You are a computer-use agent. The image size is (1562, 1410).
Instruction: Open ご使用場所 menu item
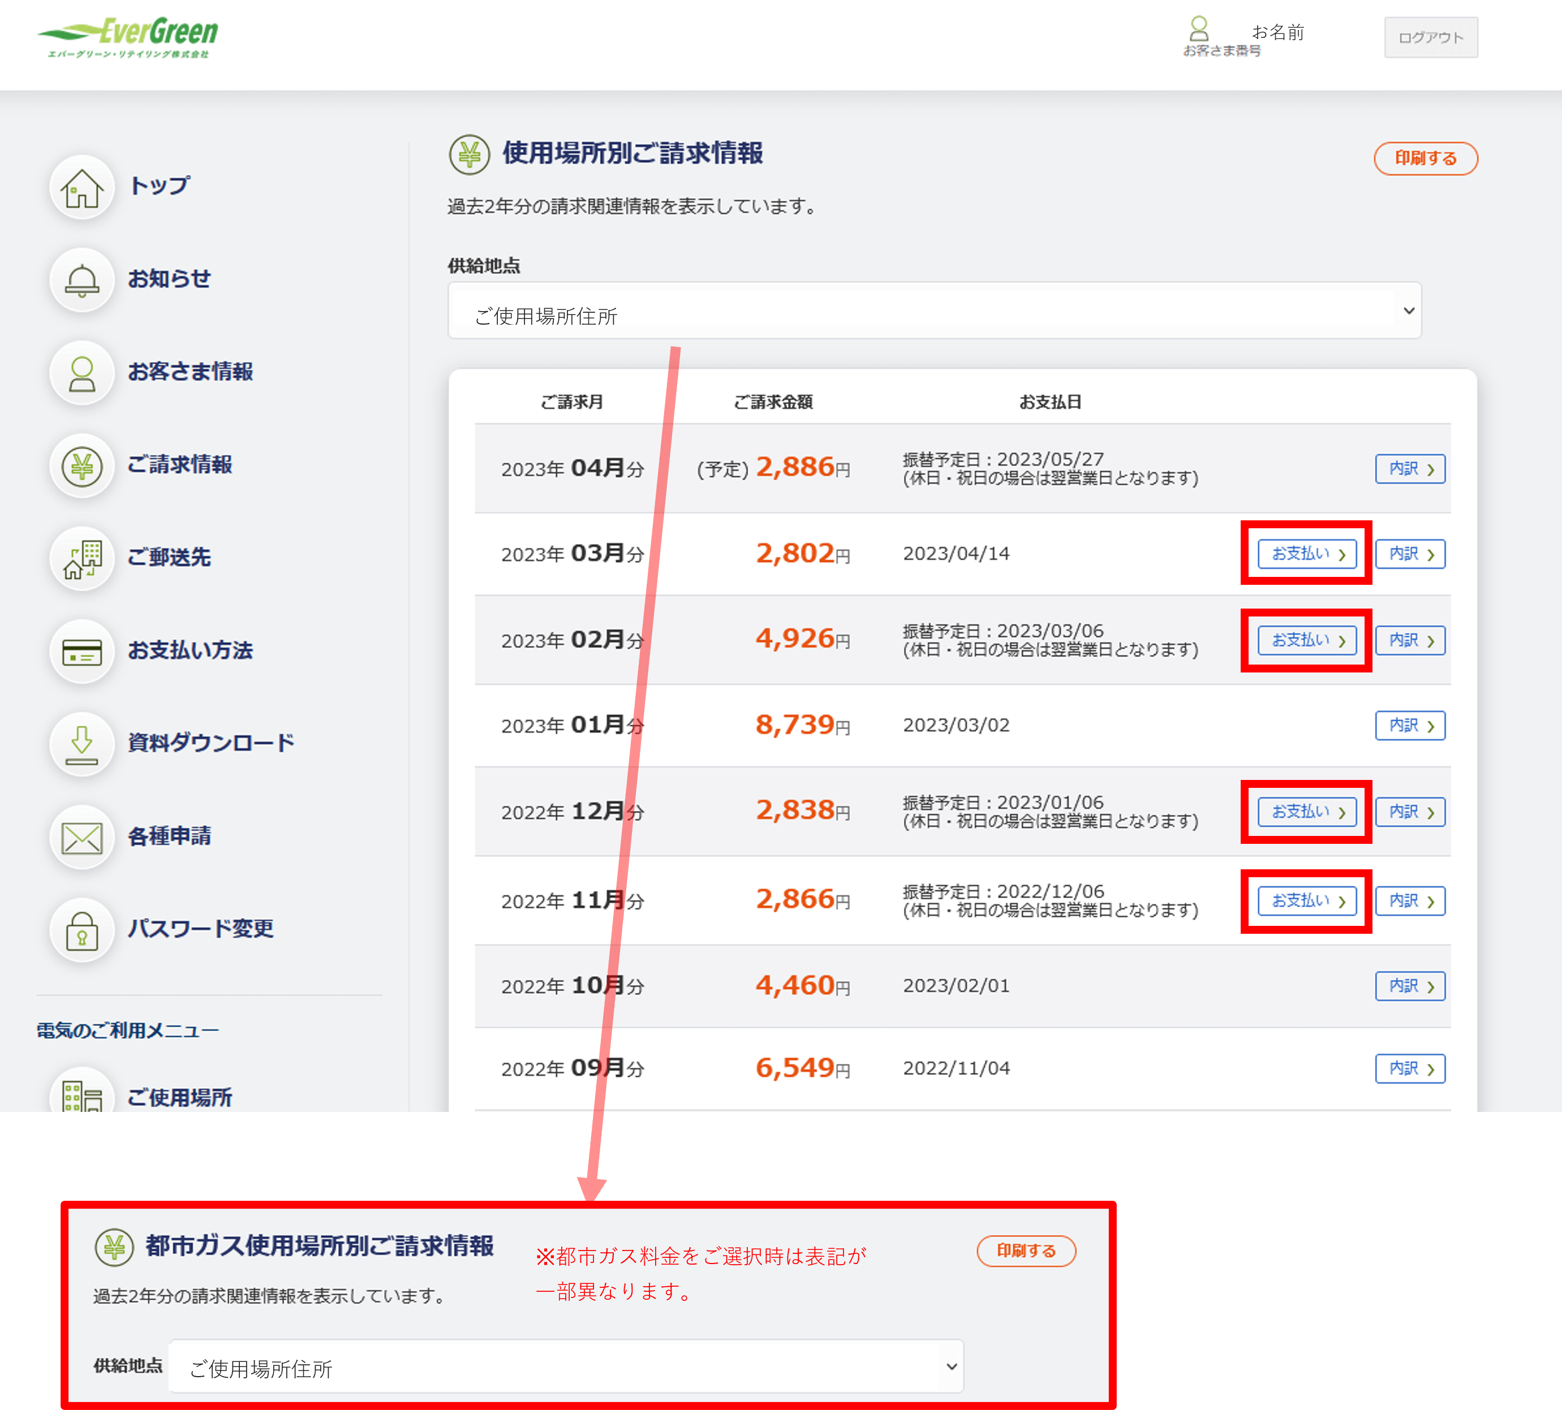[x=180, y=1098]
